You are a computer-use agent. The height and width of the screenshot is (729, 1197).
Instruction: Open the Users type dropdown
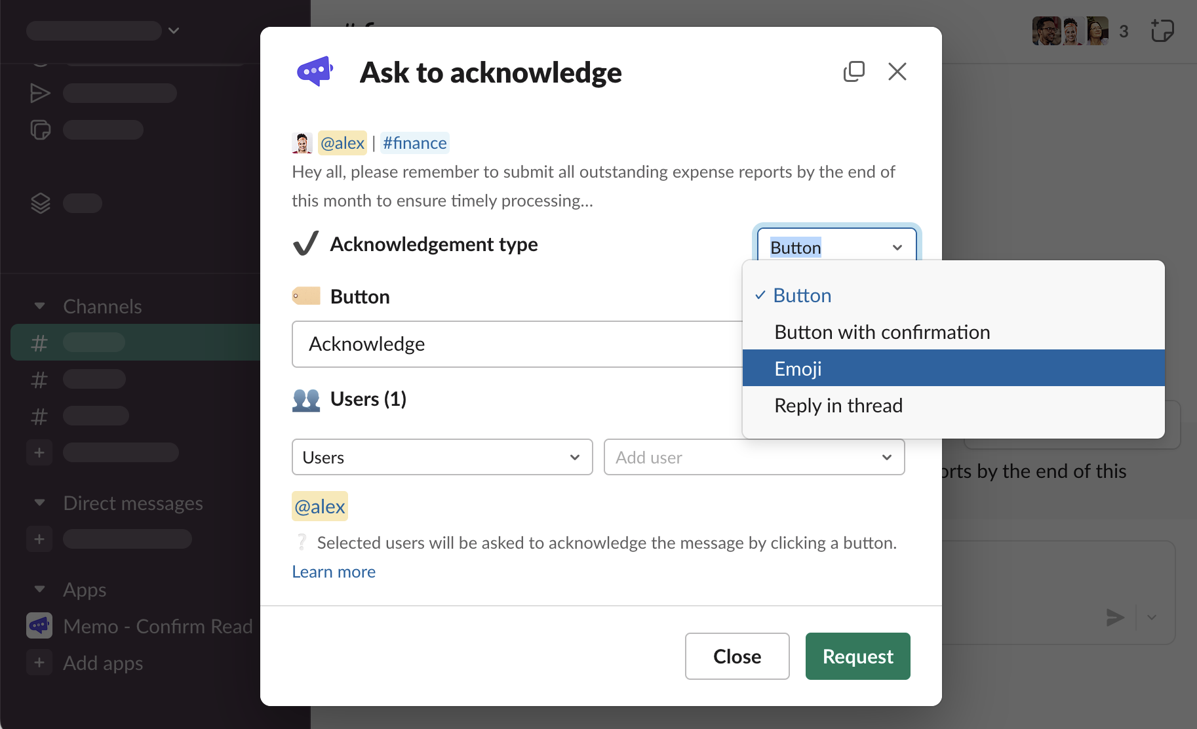[442, 457]
